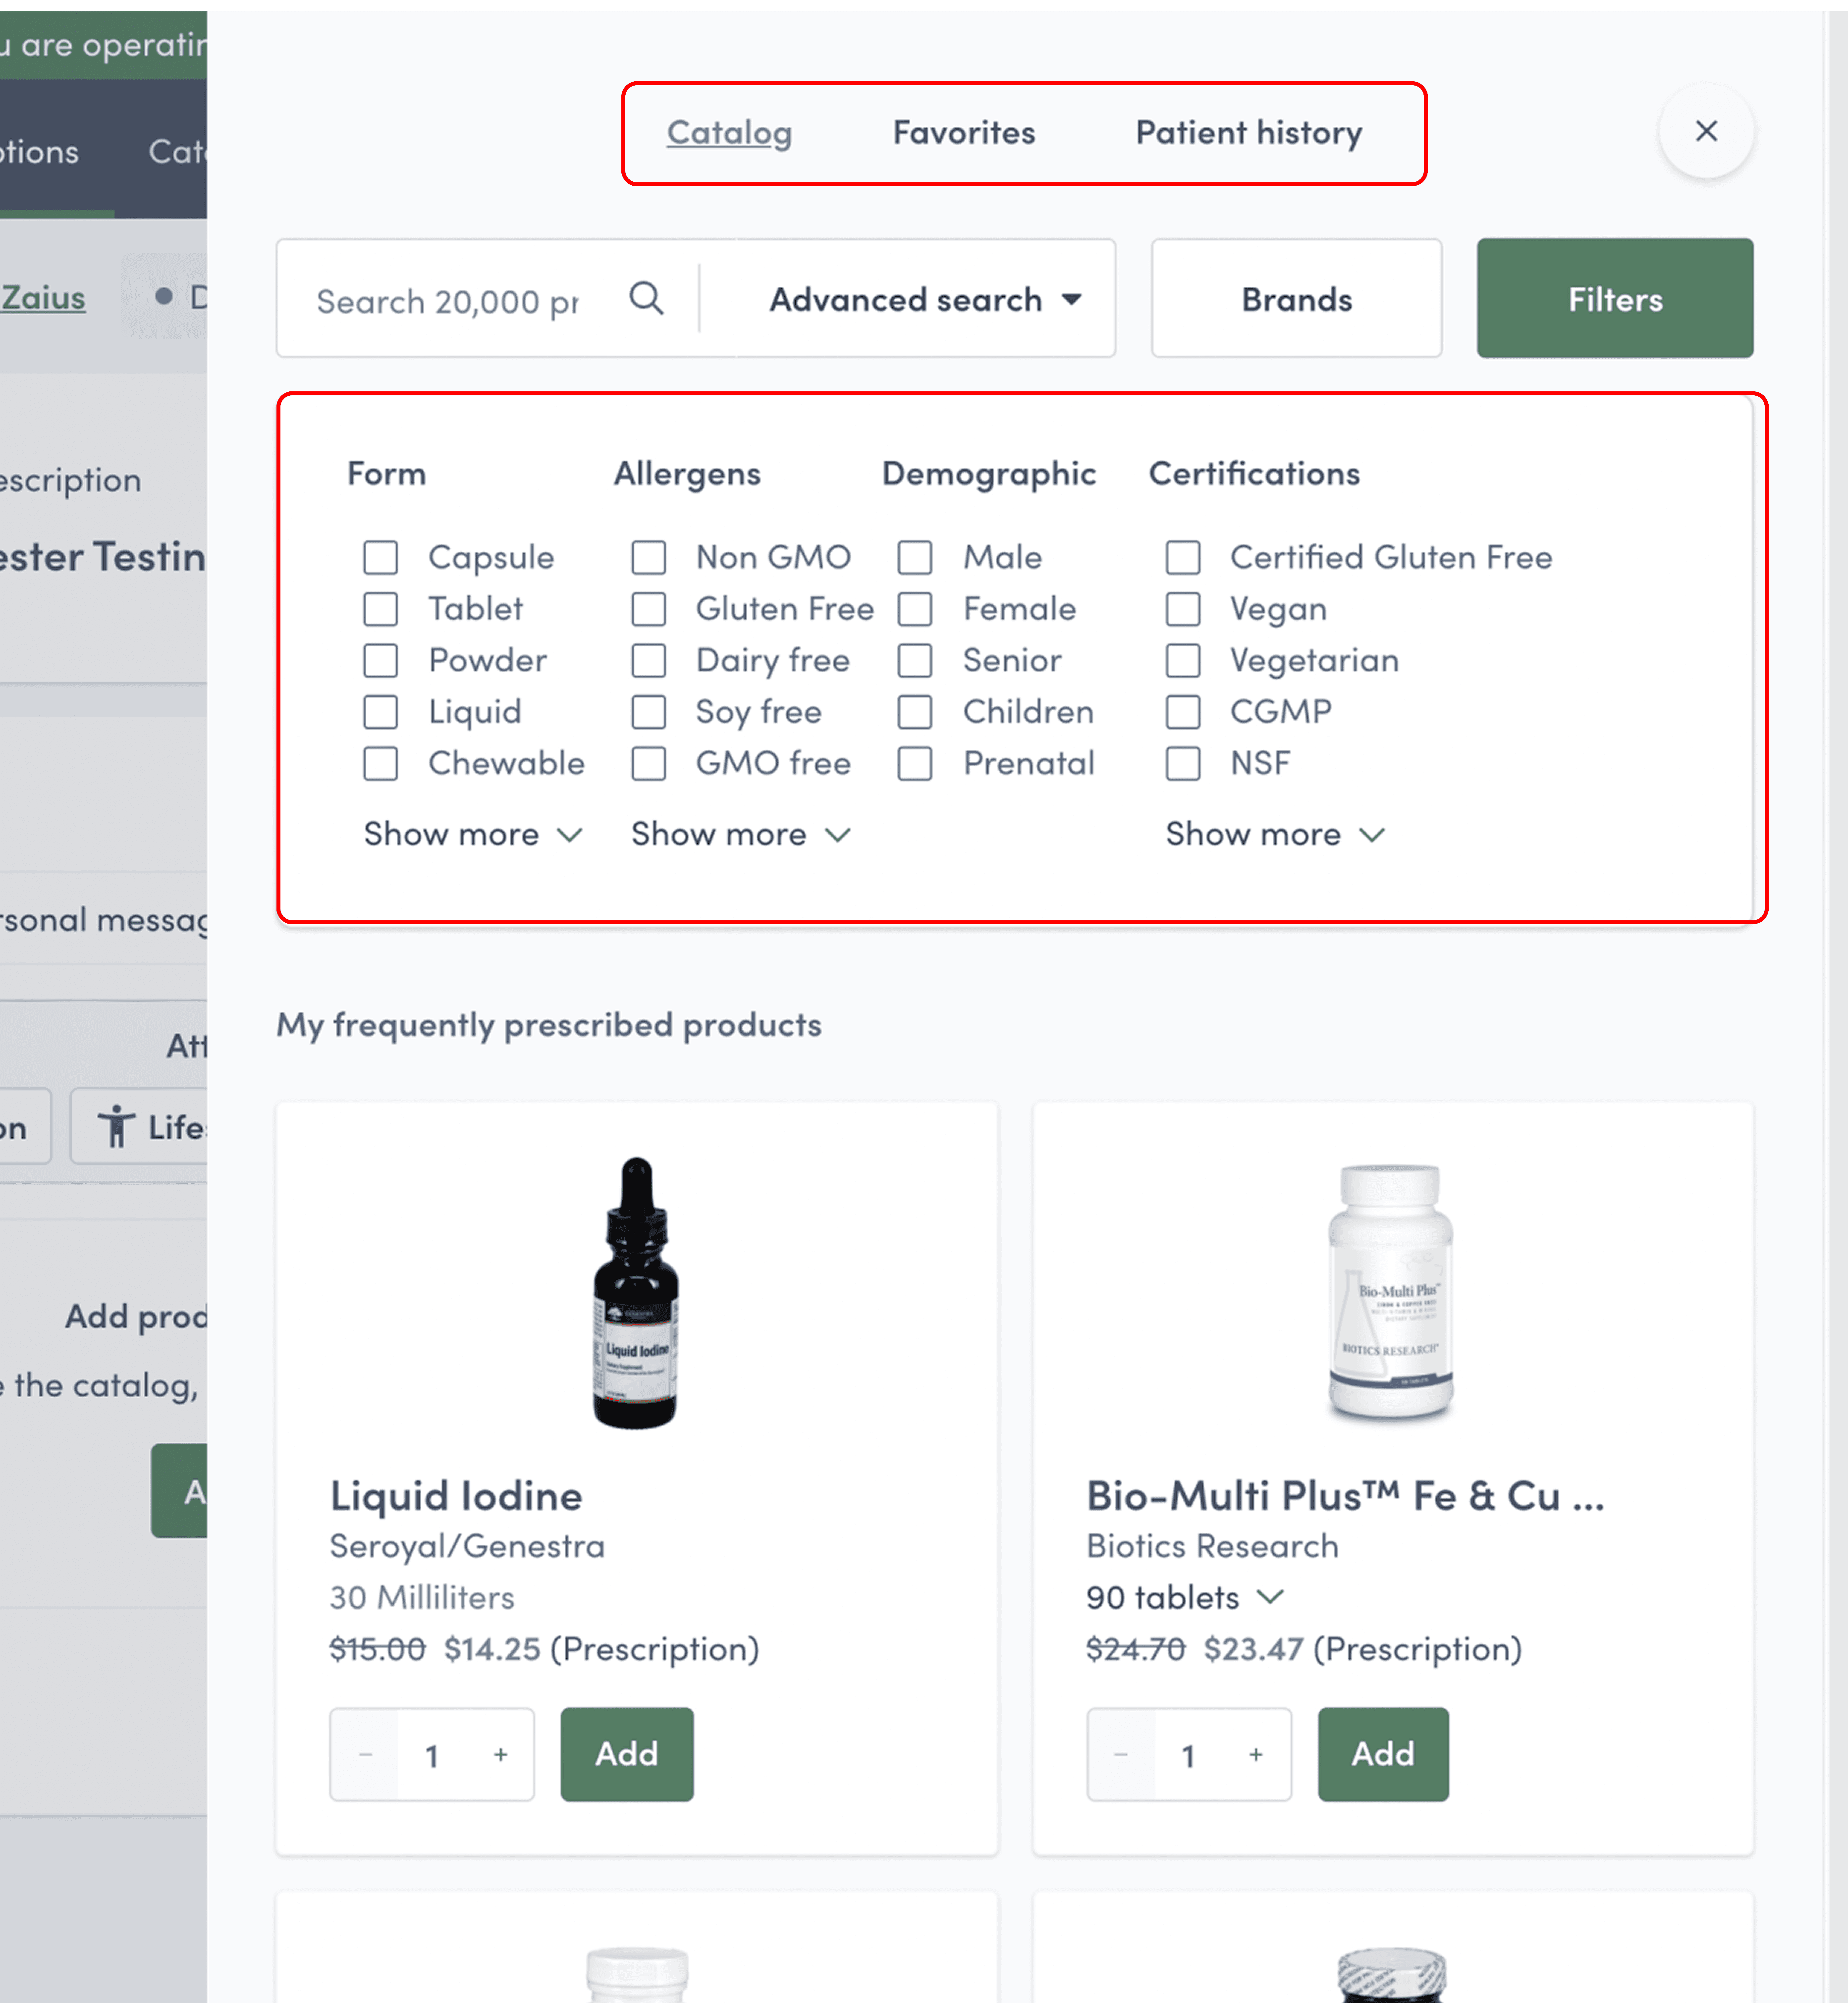Switch to the Favorites tab
The width and height of the screenshot is (1848, 2003).
(963, 133)
